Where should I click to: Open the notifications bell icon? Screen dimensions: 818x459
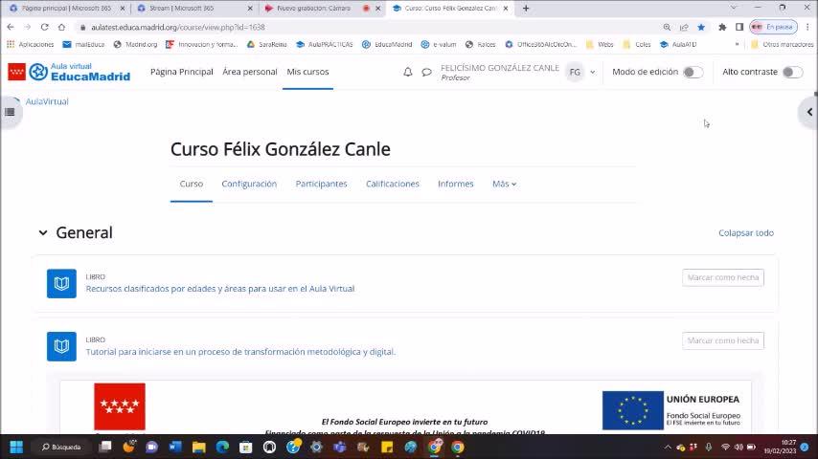[408, 72]
